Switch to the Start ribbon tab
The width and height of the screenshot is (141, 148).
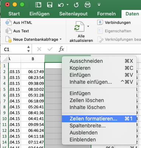point(14,14)
